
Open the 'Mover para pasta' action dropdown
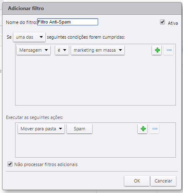coord(41,129)
